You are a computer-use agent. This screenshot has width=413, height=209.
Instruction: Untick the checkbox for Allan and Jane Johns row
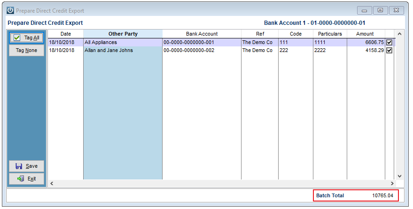click(389, 50)
